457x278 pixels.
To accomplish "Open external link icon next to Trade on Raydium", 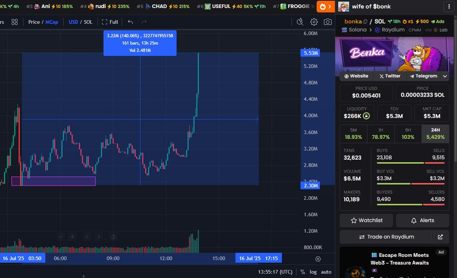I will (440, 237).
